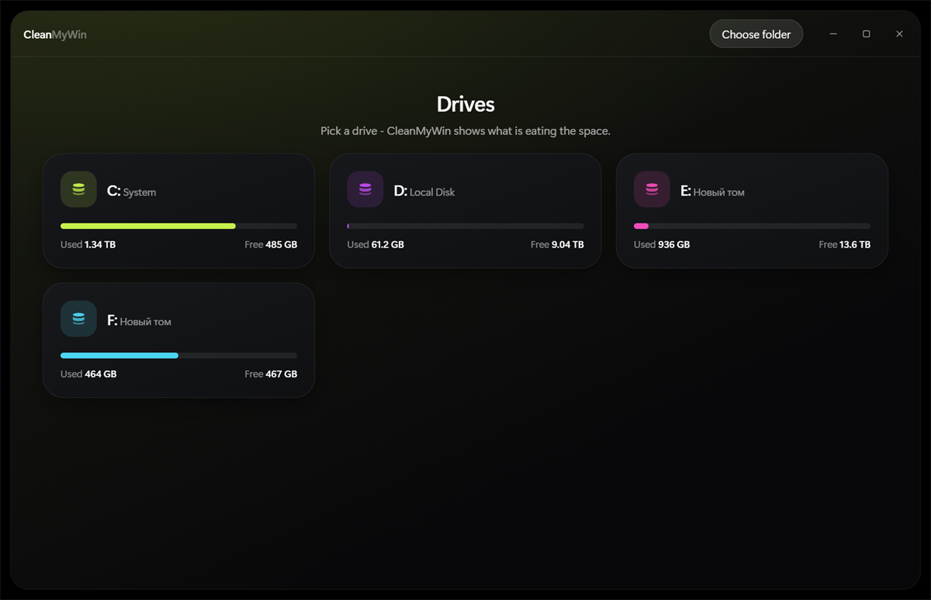
Task: Click the E: drive usage bar
Action: (752, 226)
